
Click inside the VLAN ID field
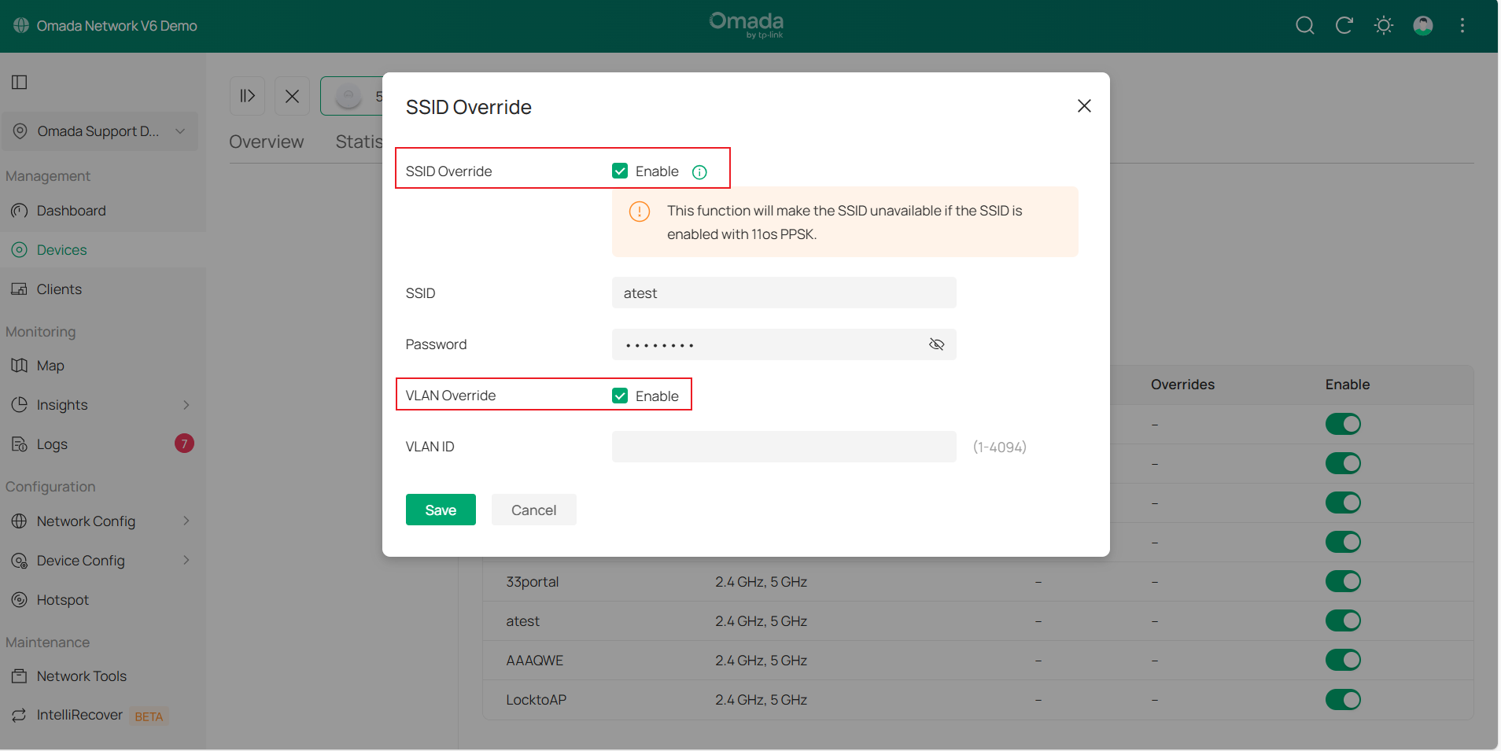click(x=783, y=446)
